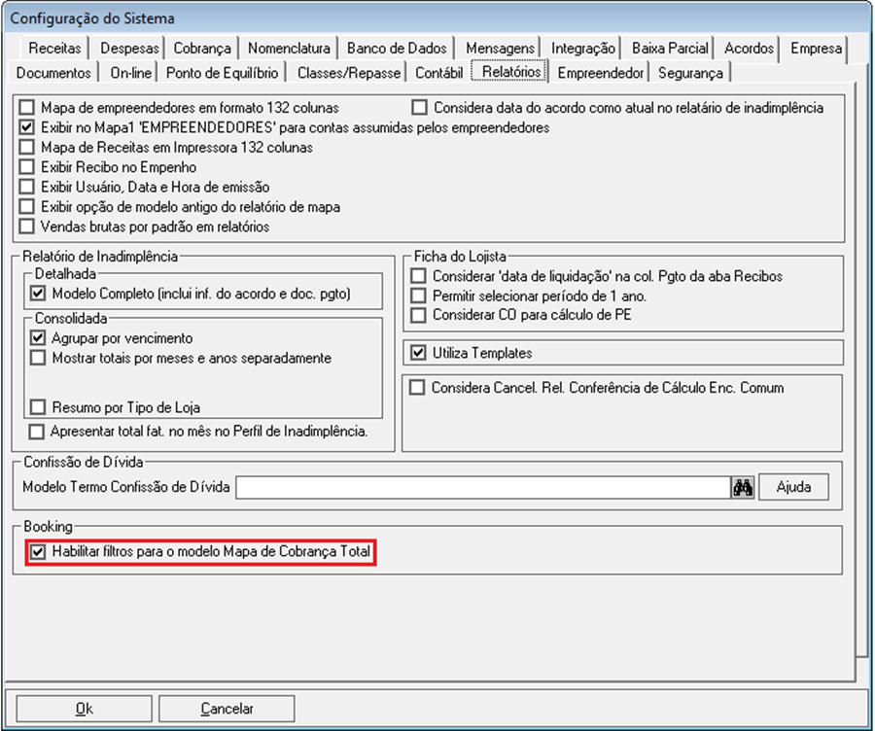Check Resumo por Tipo de Loja

pyautogui.click(x=38, y=406)
